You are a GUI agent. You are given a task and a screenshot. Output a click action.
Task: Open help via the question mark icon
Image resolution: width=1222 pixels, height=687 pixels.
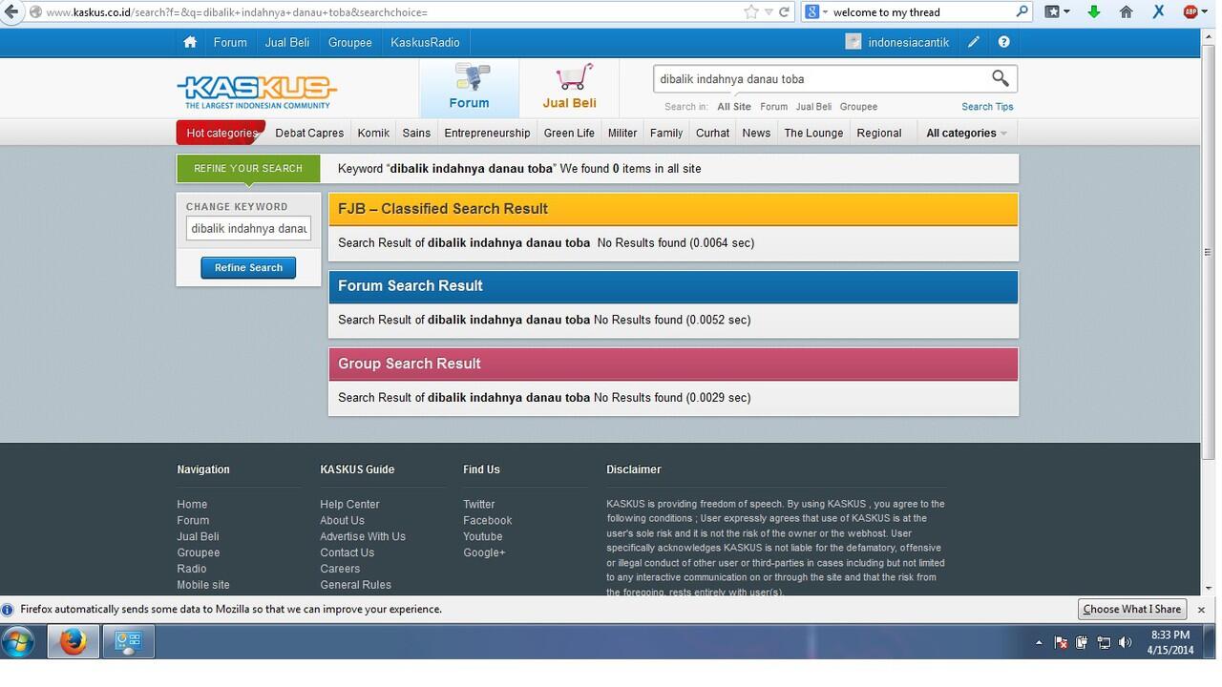(1003, 42)
